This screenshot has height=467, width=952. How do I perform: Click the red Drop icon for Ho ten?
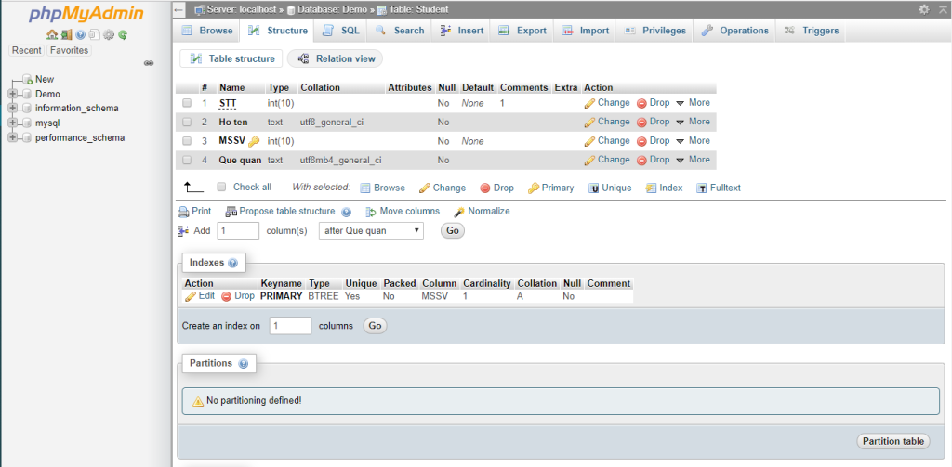(x=641, y=122)
